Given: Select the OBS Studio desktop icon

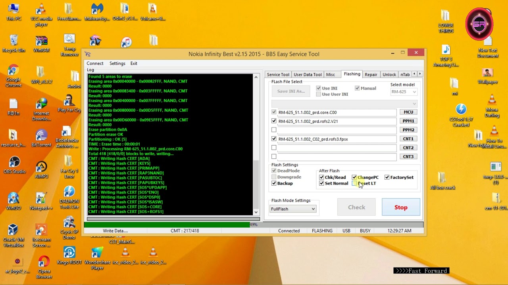Looking at the screenshot, I should coord(14,165).
